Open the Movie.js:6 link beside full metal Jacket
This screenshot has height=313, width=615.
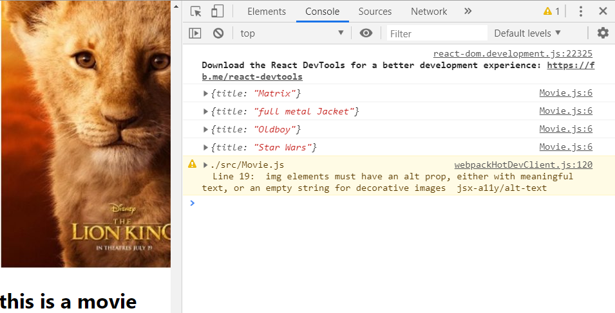[565, 111]
